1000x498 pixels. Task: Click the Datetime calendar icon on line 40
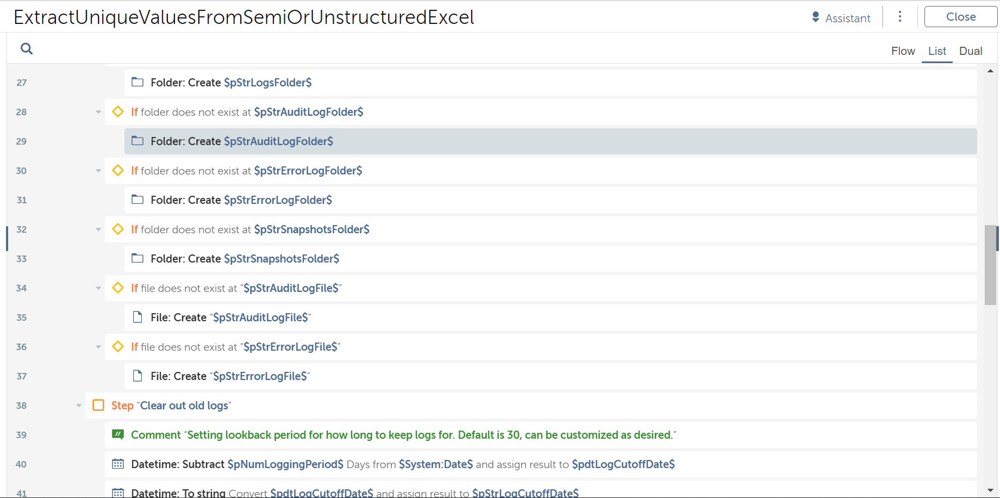point(118,464)
